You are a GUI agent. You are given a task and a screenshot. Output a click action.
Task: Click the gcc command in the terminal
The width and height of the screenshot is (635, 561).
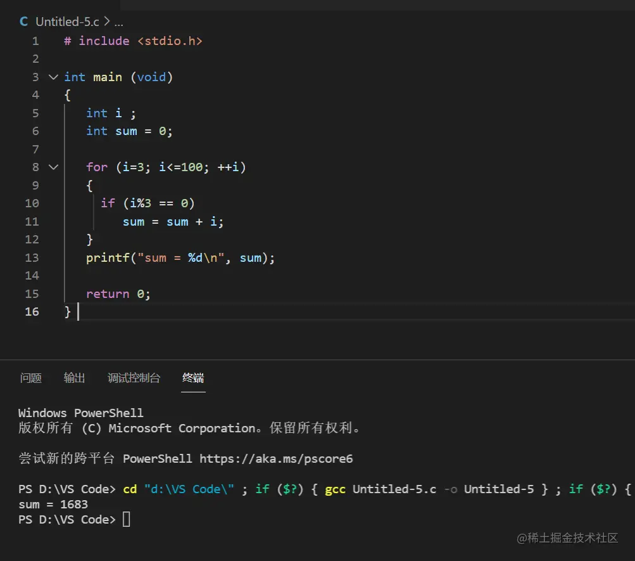tap(335, 489)
